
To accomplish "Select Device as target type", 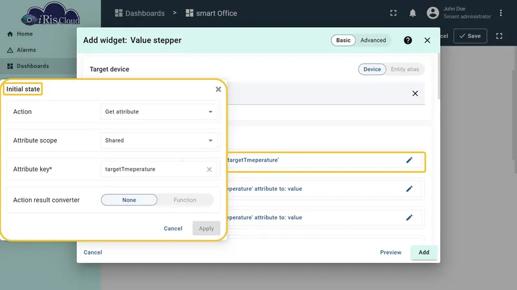I will [x=372, y=70].
